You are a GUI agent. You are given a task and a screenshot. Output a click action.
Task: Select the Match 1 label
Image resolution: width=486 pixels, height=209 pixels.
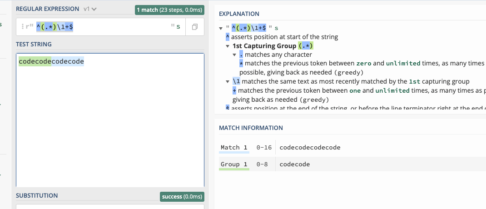coord(234,148)
